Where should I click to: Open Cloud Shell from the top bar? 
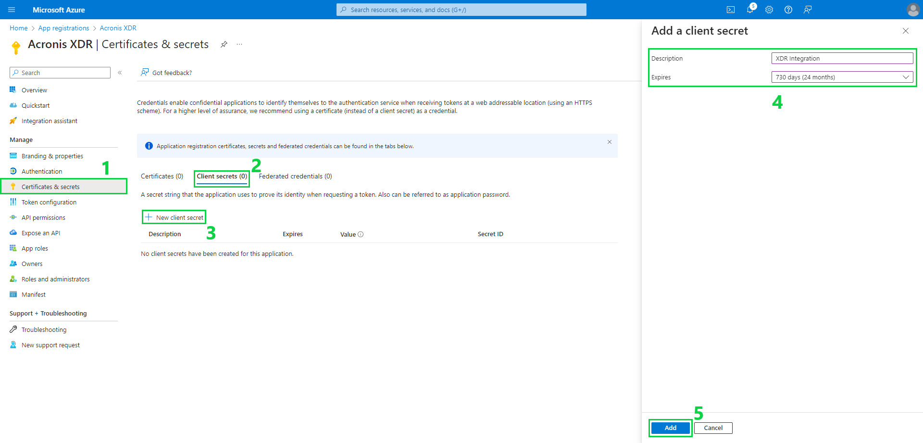731,10
